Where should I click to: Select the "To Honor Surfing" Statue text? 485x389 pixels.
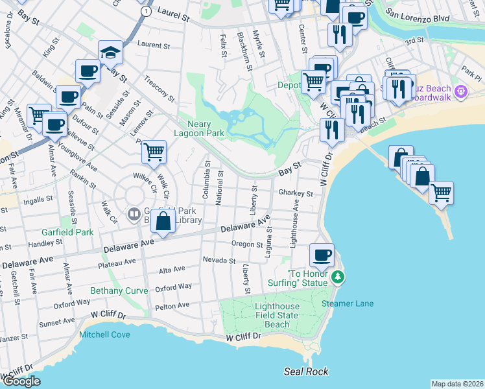click(299, 278)
